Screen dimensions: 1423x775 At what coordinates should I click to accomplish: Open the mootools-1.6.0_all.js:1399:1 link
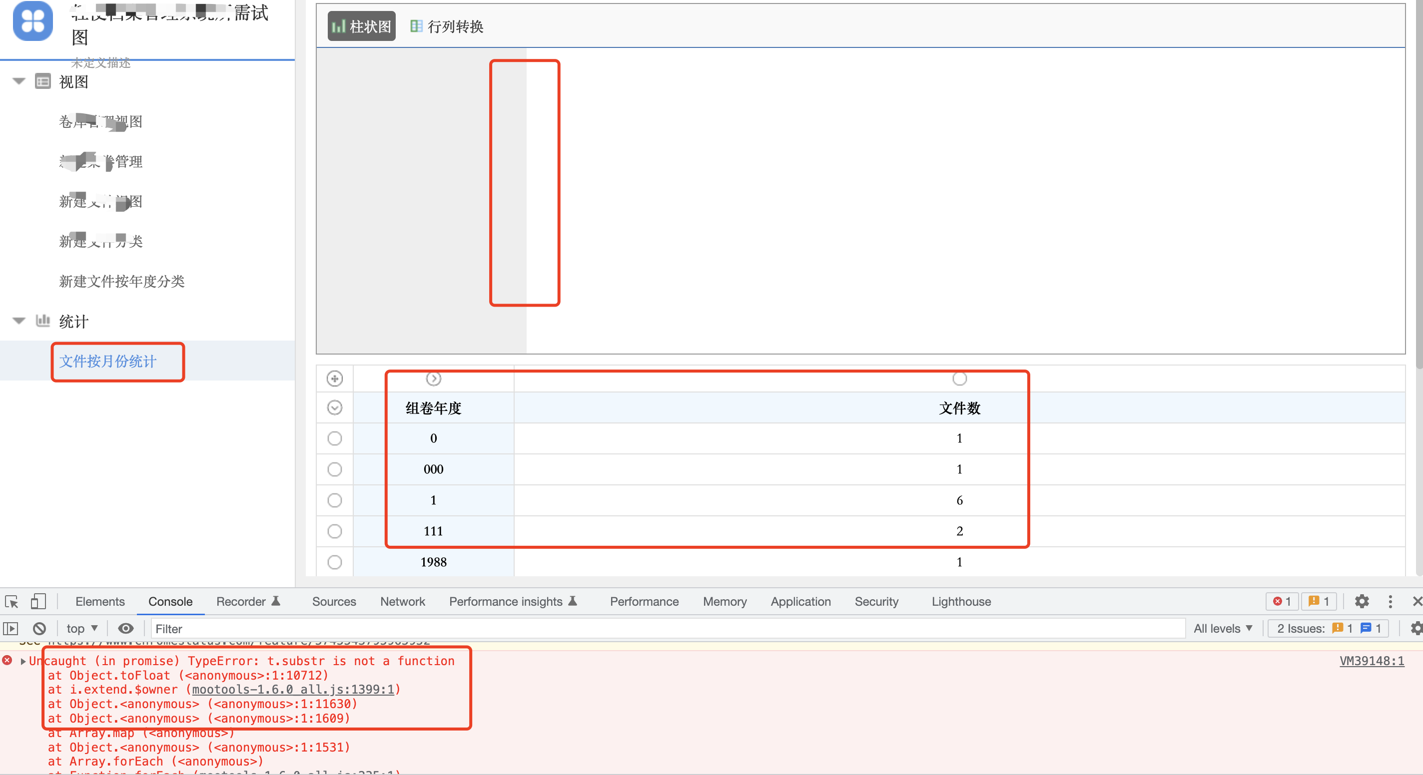coord(293,690)
